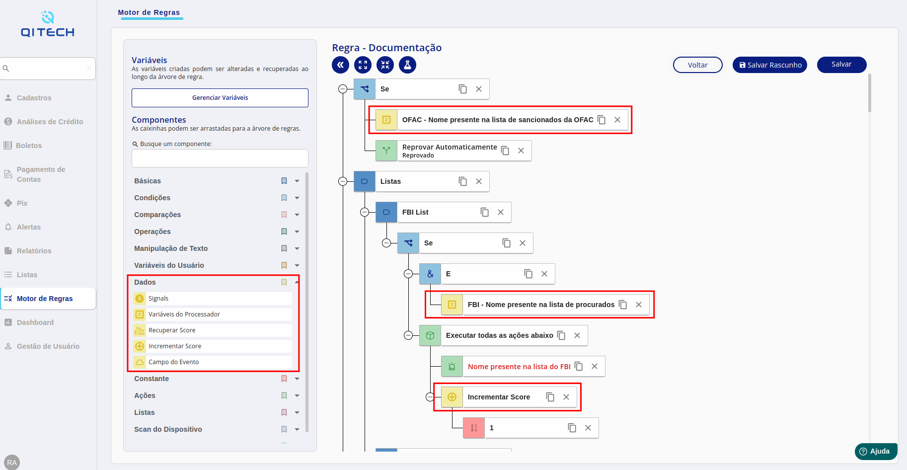
Task: Copy 'Executar todas as ações abaixo' node
Action: (561, 335)
